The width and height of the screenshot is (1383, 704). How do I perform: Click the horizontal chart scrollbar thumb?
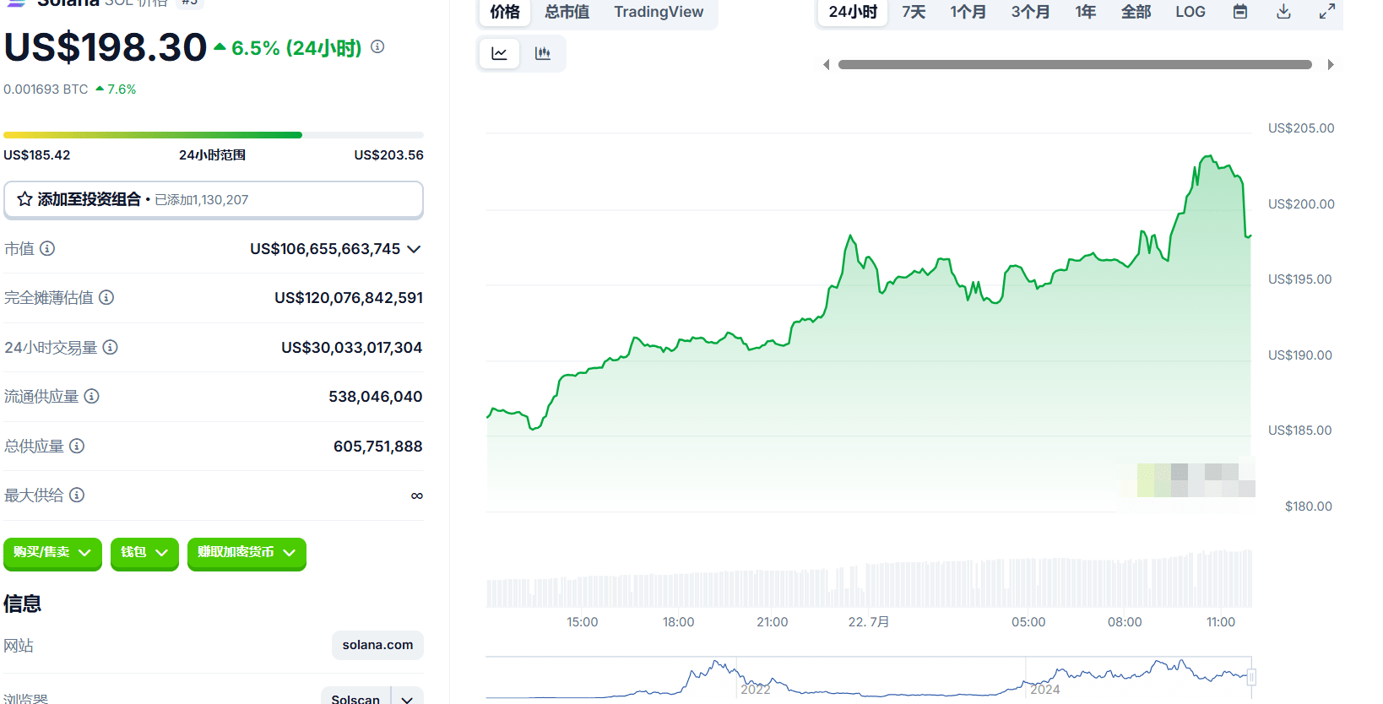(1075, 65)
